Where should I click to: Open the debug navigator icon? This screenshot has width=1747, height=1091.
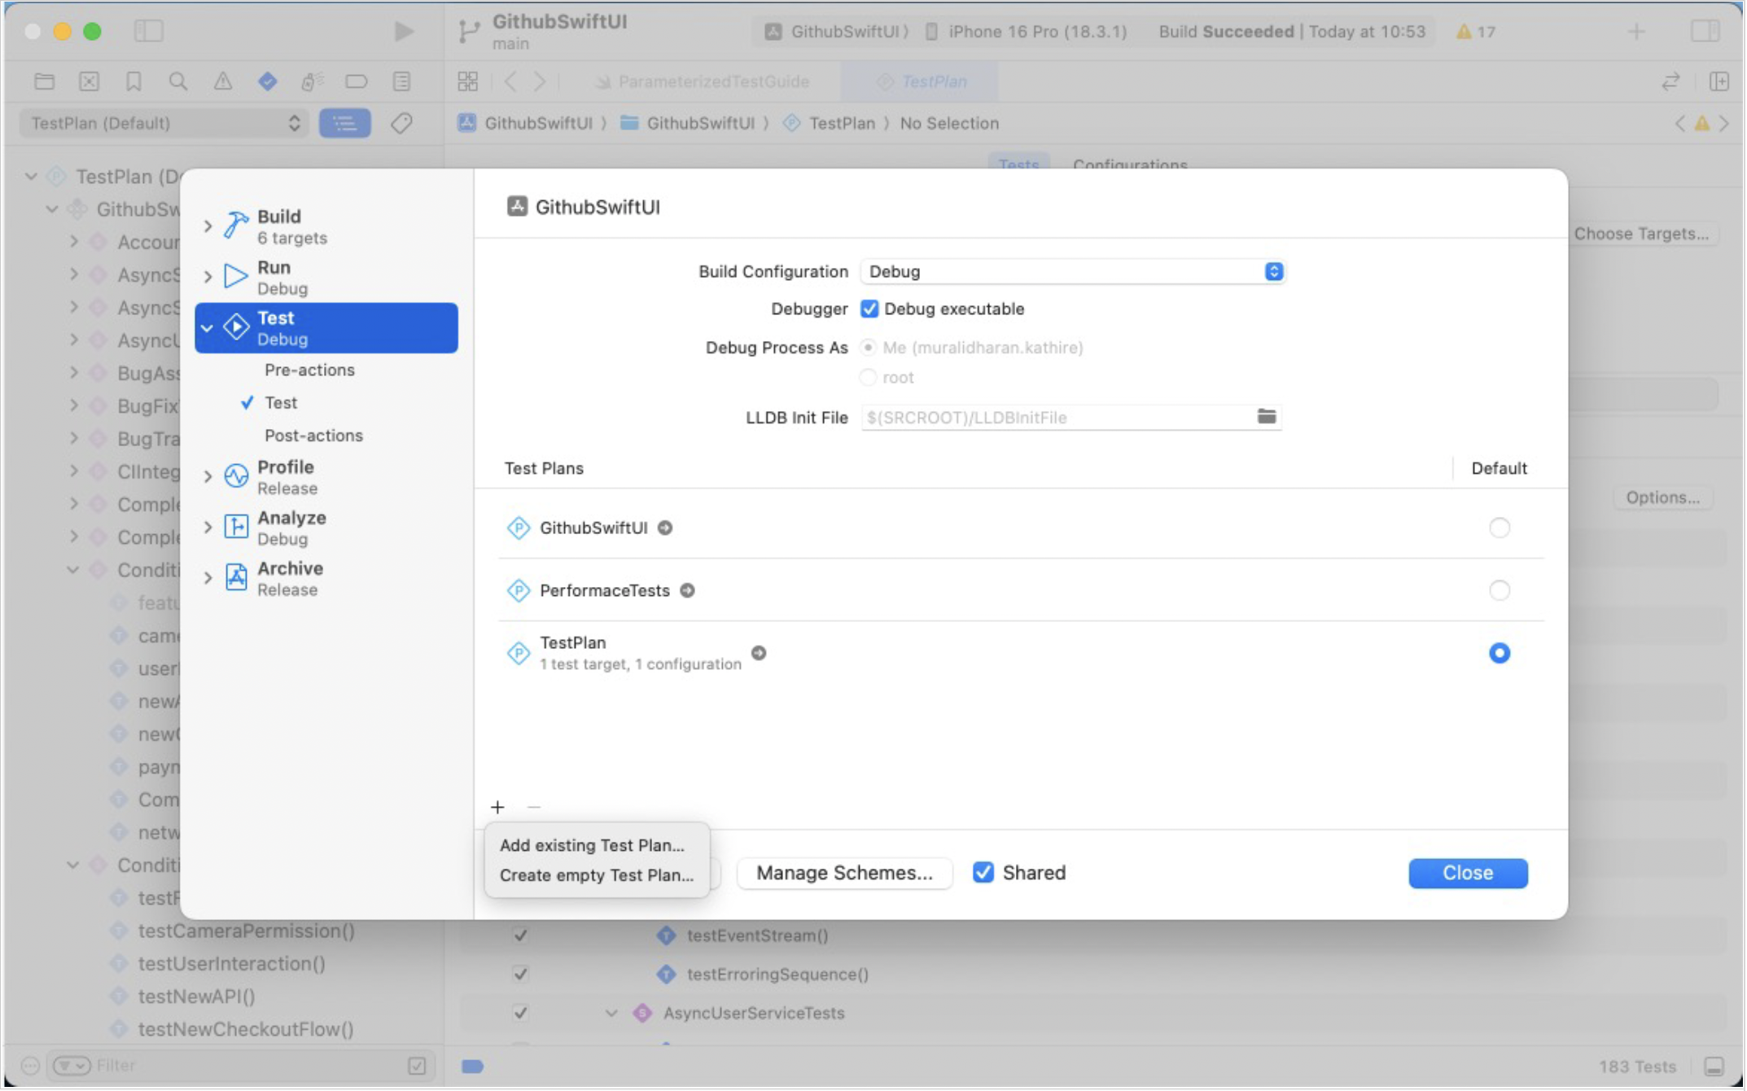[312, 81]
